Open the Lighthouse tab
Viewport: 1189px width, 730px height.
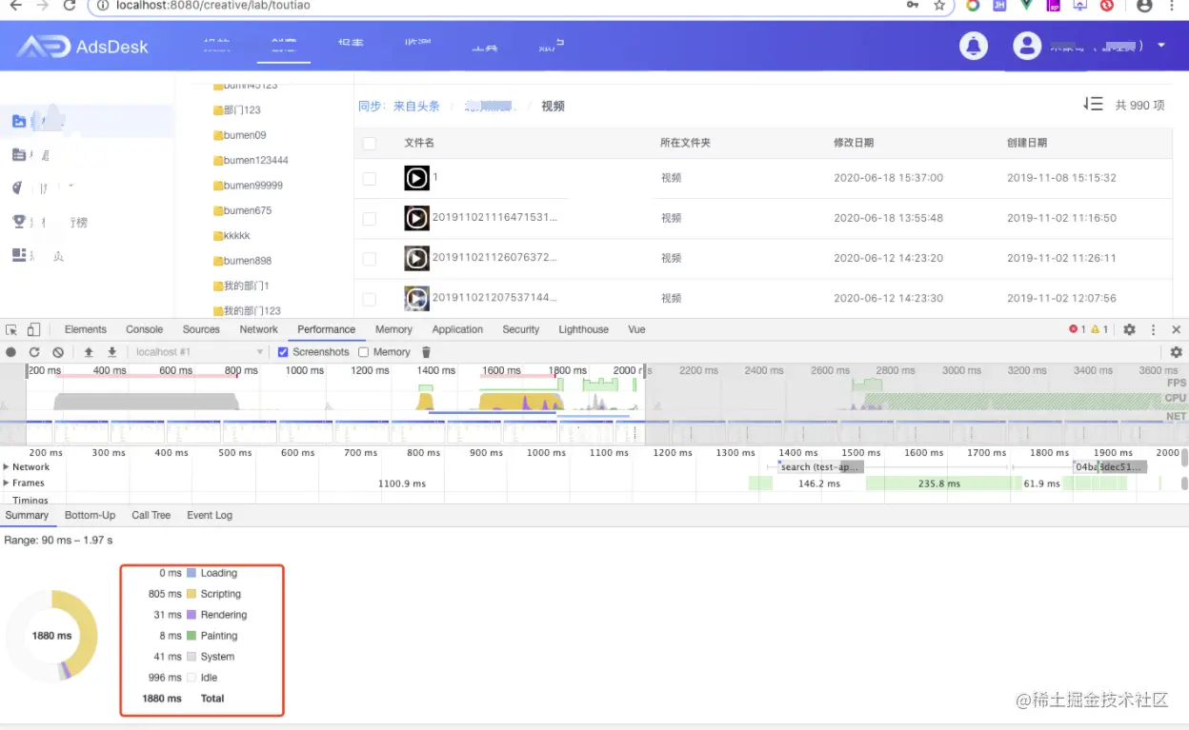(x=584, y=329)
